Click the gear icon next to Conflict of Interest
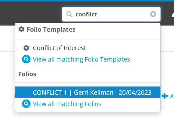 coord(26,48)
